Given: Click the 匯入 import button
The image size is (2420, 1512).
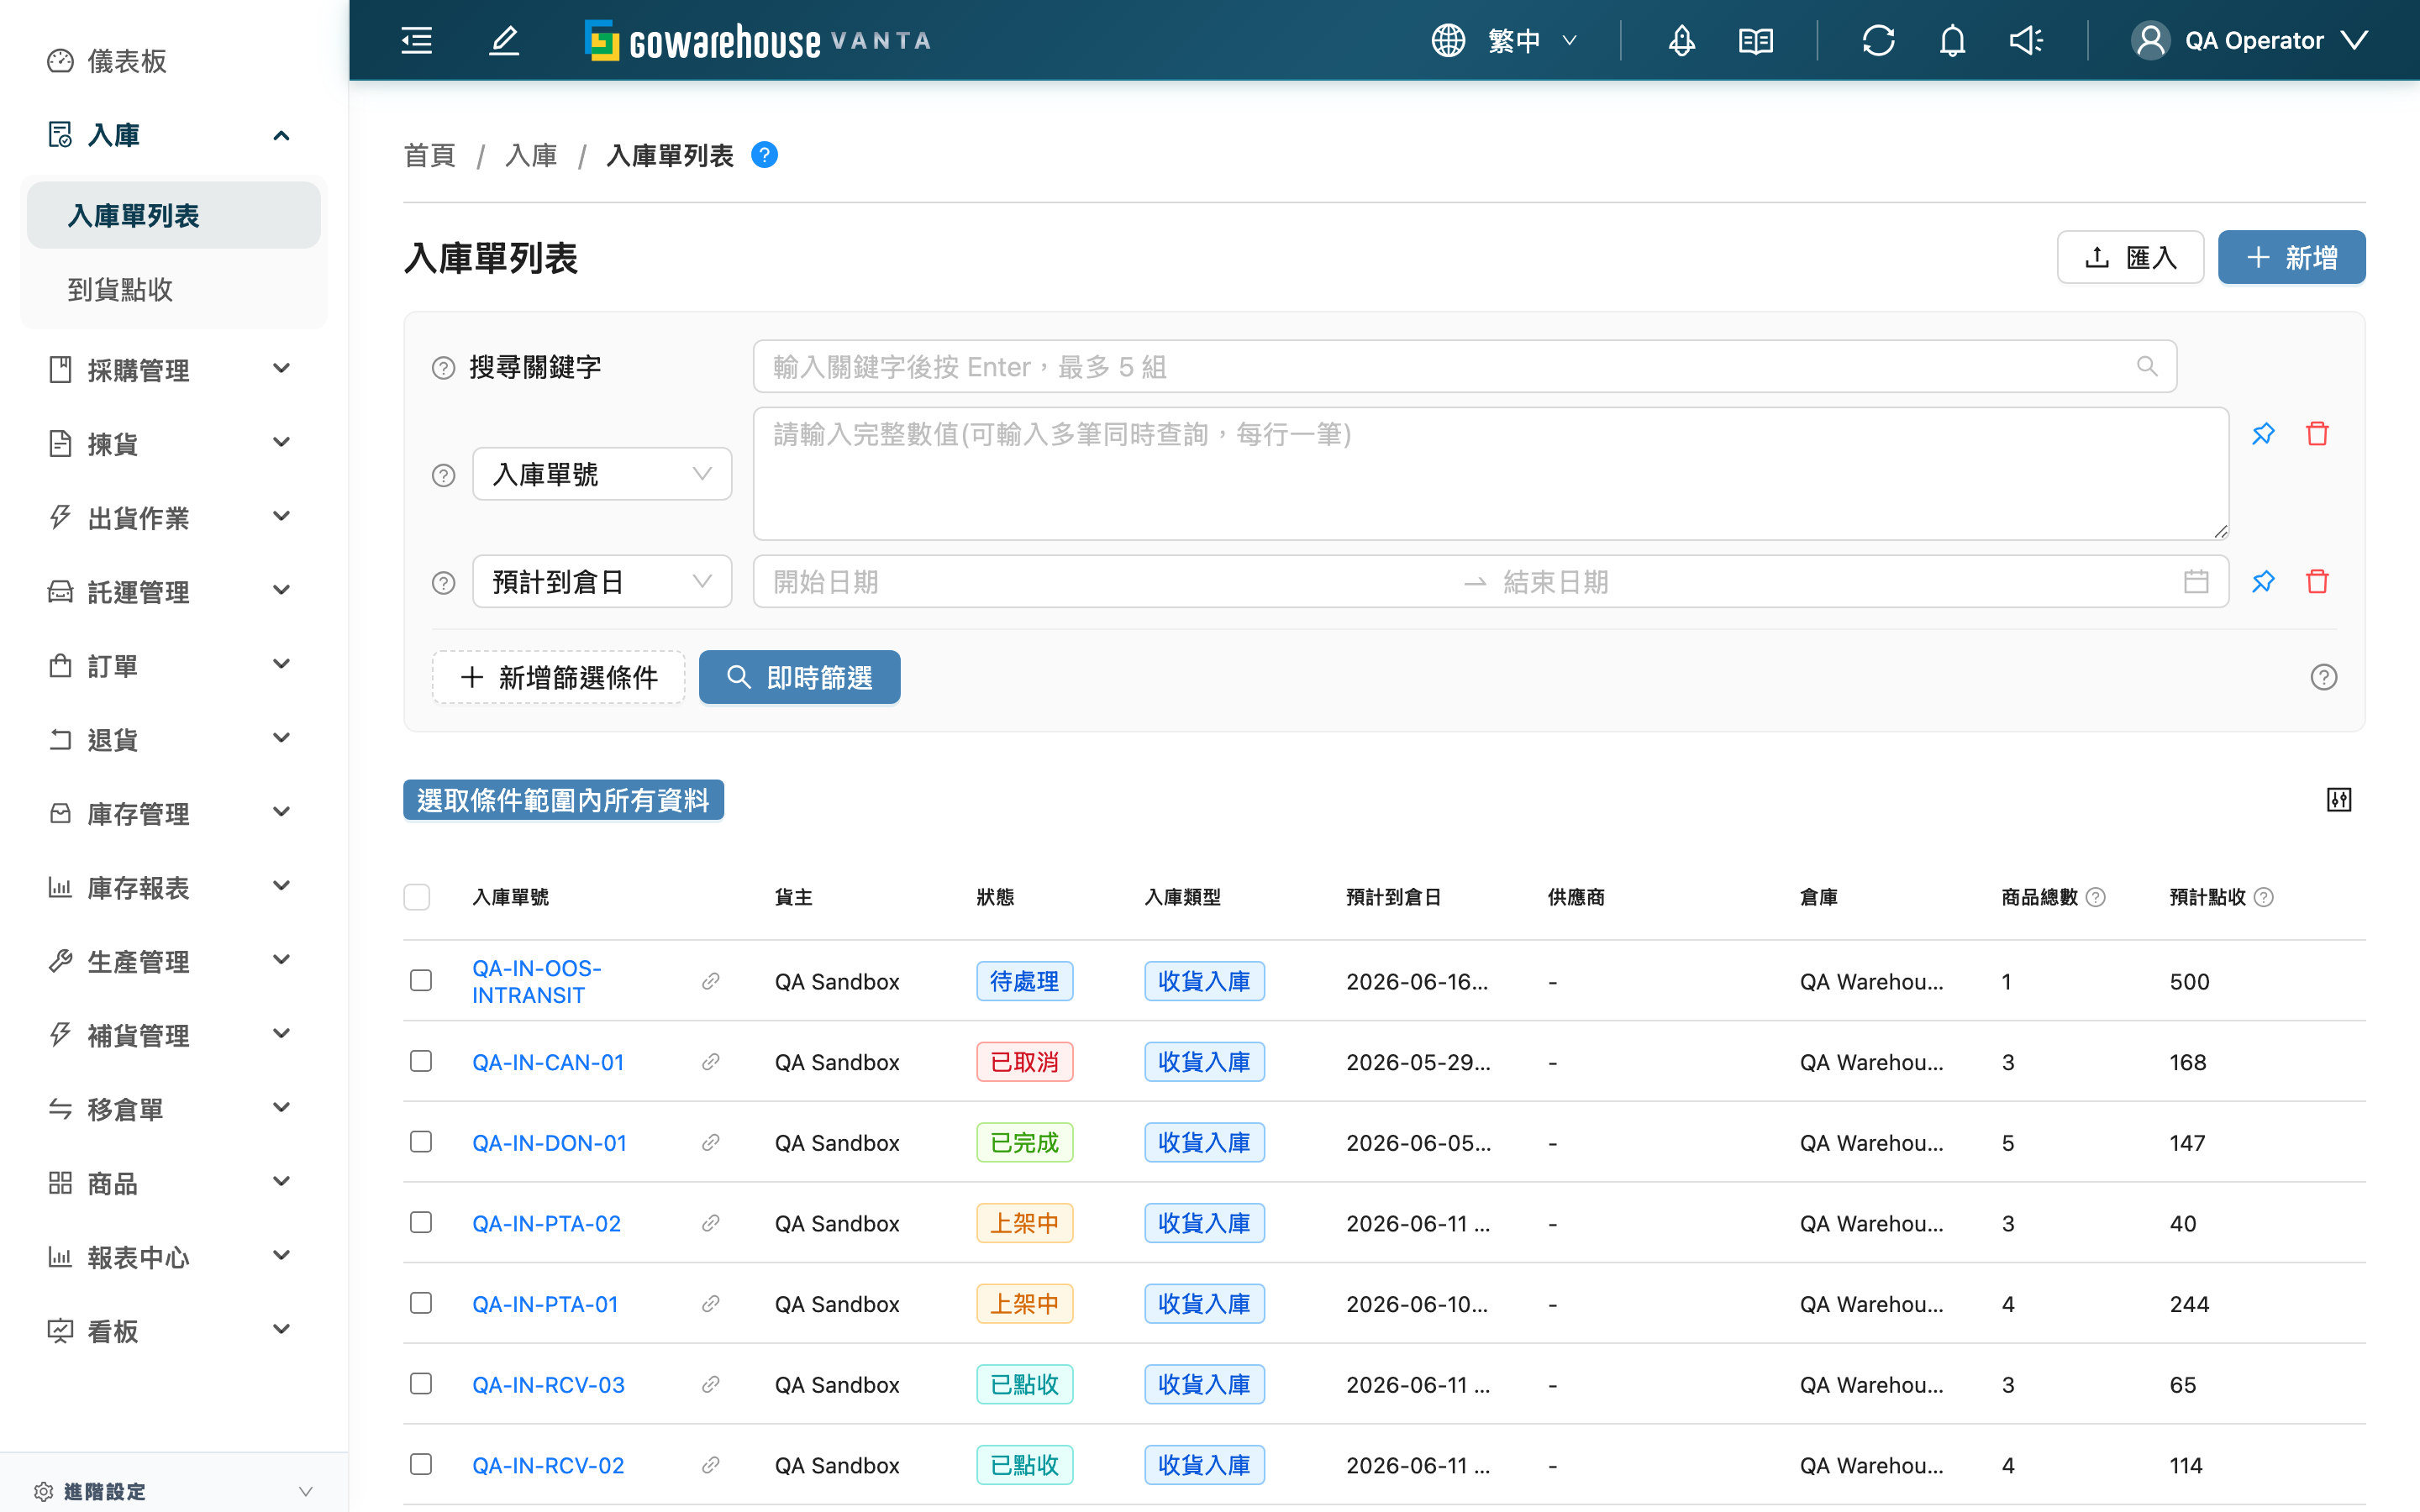Looking at the screenshot, I should (x=2130, y=257).
